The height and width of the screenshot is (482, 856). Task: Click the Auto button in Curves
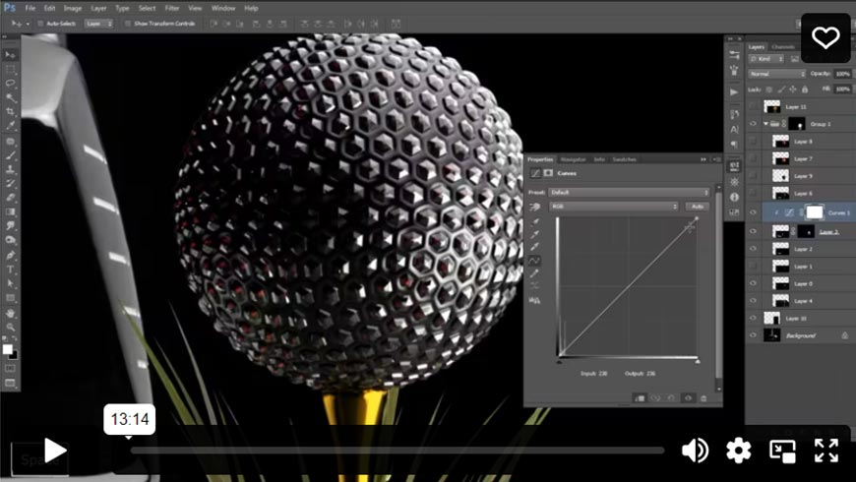[x=697, y=207]
